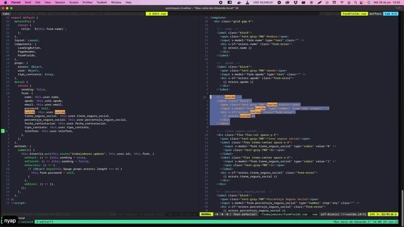Image resolution: width=404 pixels, height=227 pixels.
Task: Select the FormFields.vue buffer tab
Action: tap(354, 14)
